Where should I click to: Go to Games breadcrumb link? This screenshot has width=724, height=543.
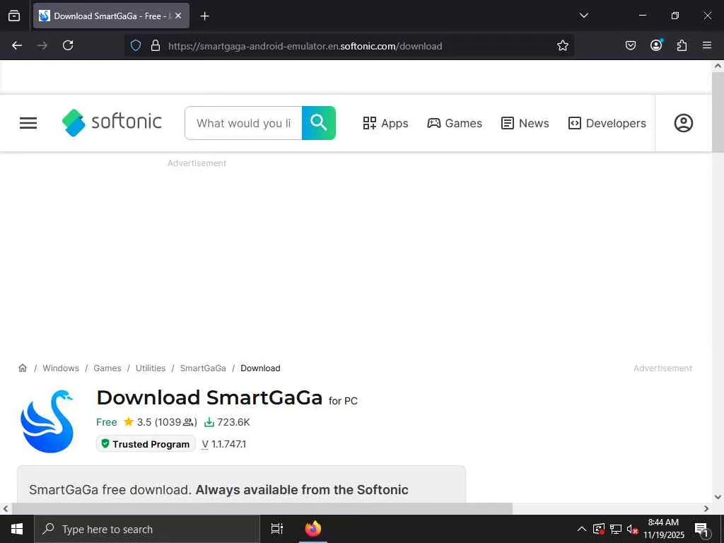tap(107, 368)
